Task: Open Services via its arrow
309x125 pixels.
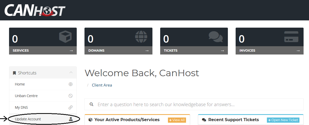Action: tap(71, 51)
